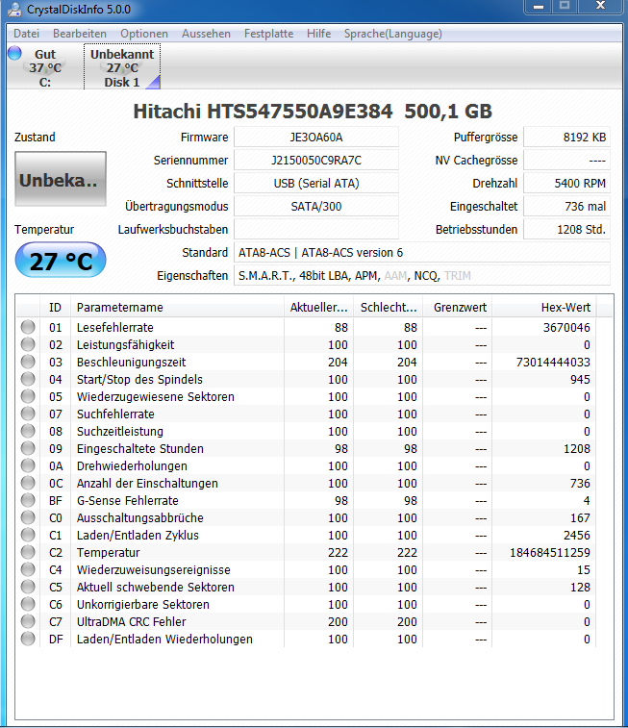Select the Gut 37 °C drive C: tab
Screen dimensions: 628x728
tap(45, 67)
